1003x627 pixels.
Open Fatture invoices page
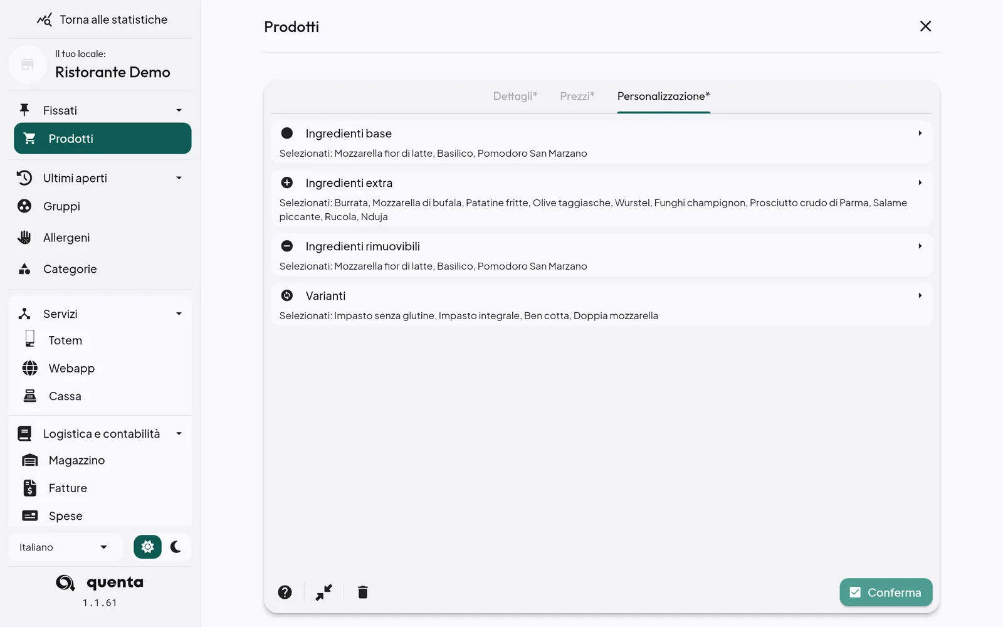pyautogui.click(x=102, y=488)
